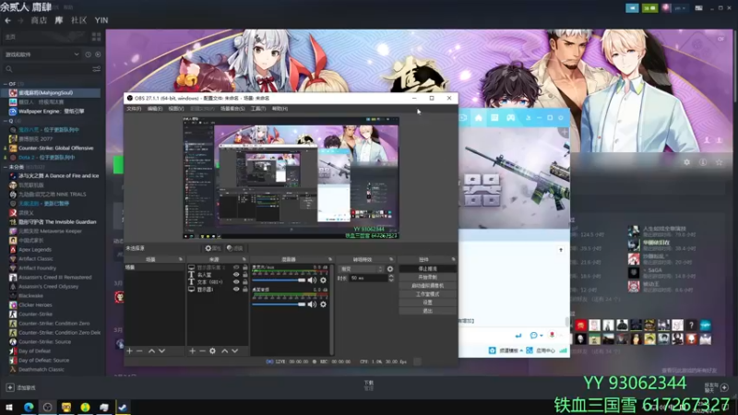The height and width of the screenshot is (415, 738).
Task: Toggle visibility eye of last display source
Action: tap(236, 290)
